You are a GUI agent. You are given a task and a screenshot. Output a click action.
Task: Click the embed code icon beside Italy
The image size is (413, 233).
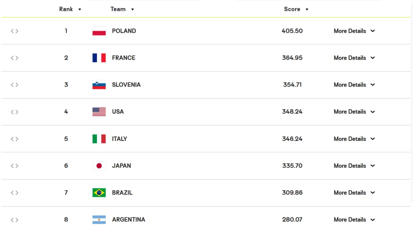15,139
